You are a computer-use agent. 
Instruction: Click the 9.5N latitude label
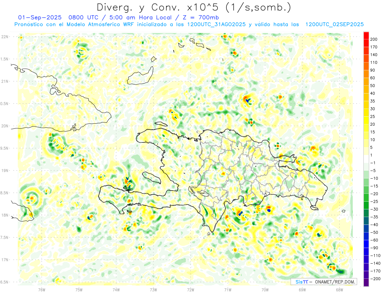(x=4, y=148)
